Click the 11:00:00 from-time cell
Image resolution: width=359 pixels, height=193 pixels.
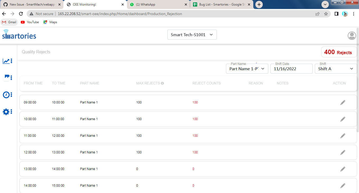(x=30, y=136)
